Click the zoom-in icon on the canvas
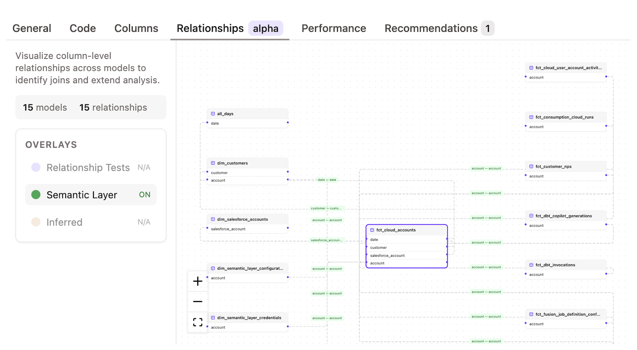Image resolution: width=637 pixels, height=350 pixels. click(x=197, y=281)
